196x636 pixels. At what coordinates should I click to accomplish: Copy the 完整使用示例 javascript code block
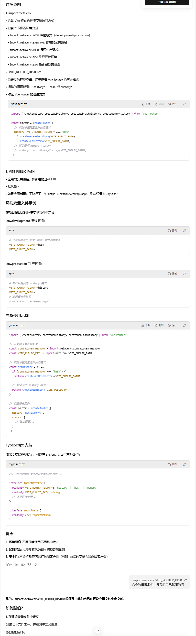tap(159, 325)
